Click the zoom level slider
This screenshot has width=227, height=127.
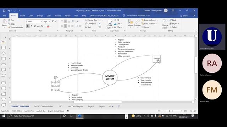click(170, 111)
